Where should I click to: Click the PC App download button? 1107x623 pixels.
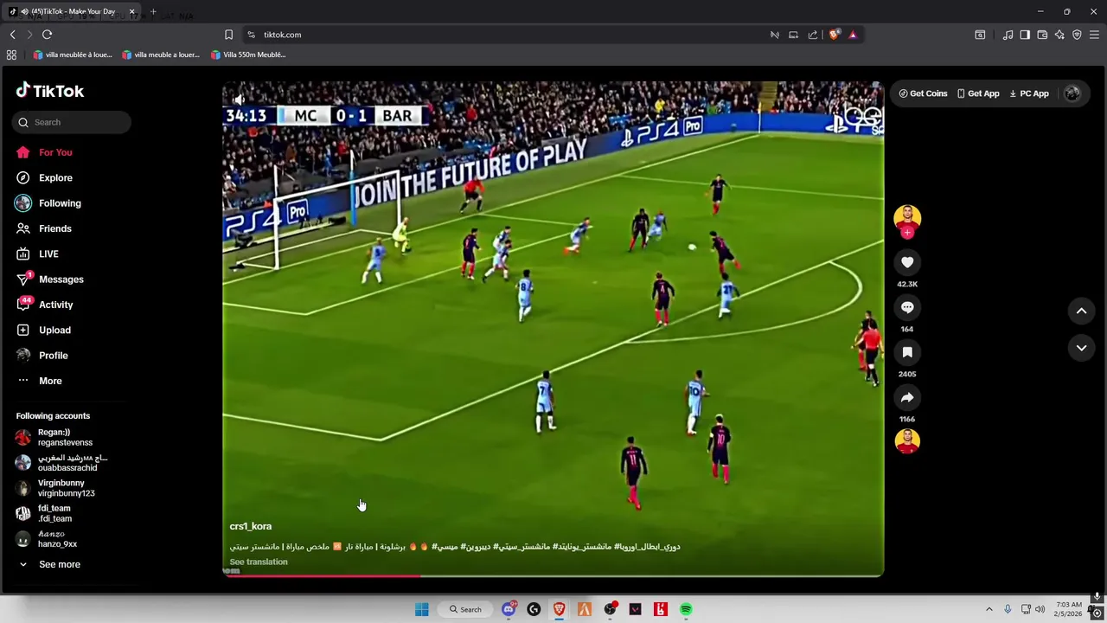[x=1029, y=93]
